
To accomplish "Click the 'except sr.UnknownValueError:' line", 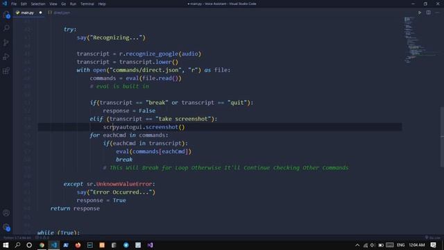I will (110, 184).
